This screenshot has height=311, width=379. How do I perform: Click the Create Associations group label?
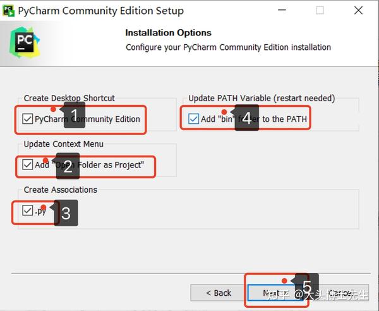(61, 190)
